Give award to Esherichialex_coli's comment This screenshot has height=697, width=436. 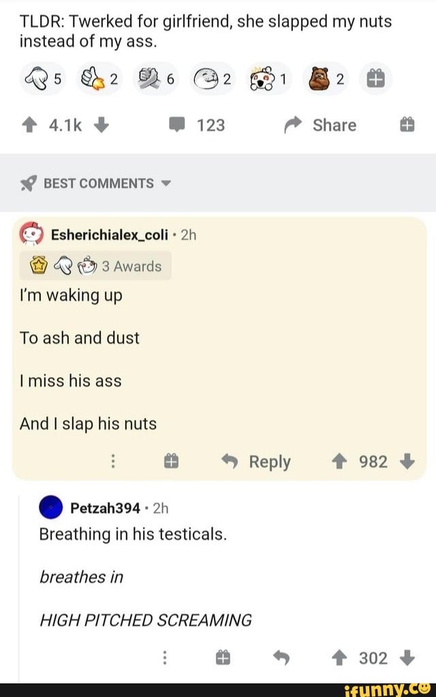click(x=171, y=462)
